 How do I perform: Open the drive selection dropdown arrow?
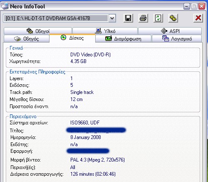click(x=112, y=18)
